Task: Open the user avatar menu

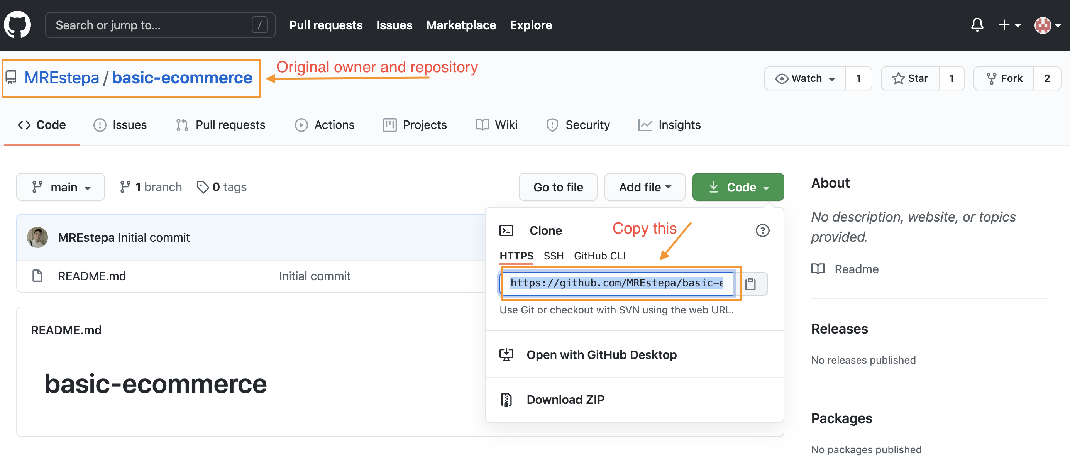Action: (x=1047, y=25)
